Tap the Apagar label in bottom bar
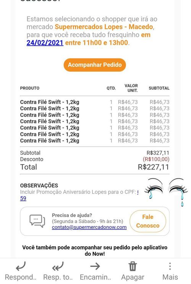The height and width of the screenshot is (284, 191). [x=133, y=277]
